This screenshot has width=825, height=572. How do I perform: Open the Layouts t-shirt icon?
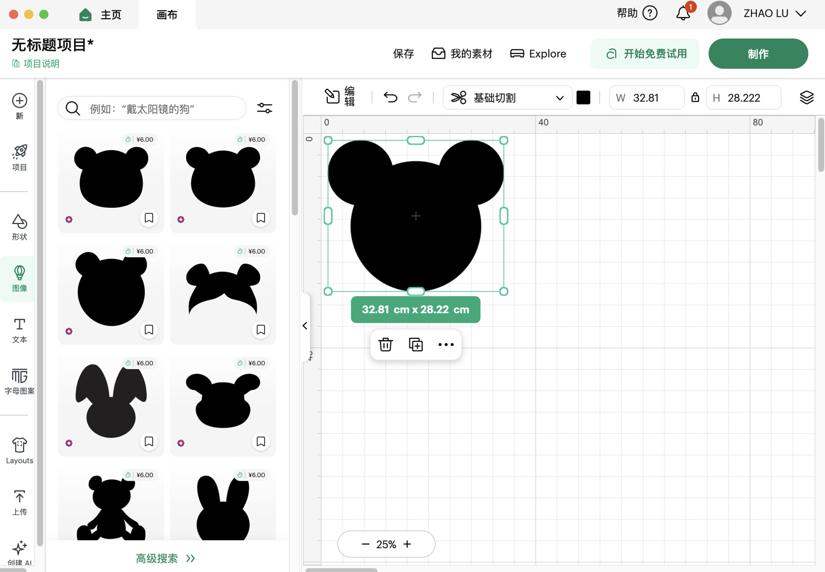pos(19,445)
